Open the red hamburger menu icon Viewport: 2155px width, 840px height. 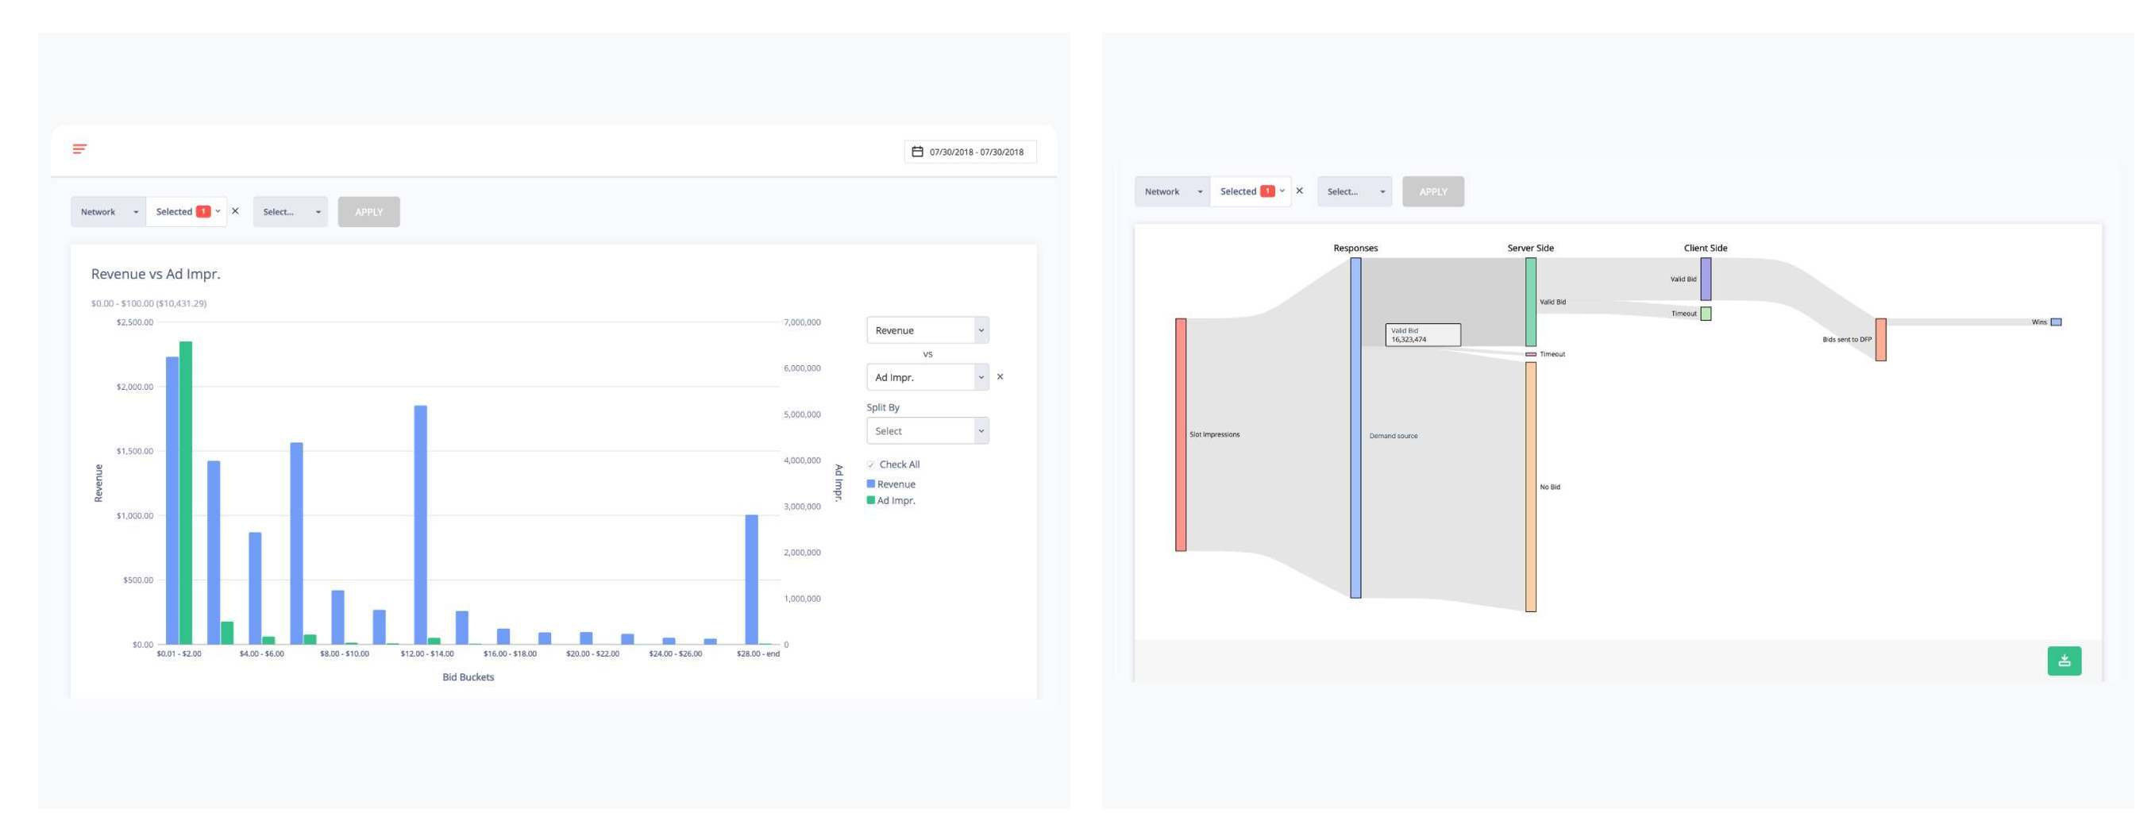(x=79, y=149)
